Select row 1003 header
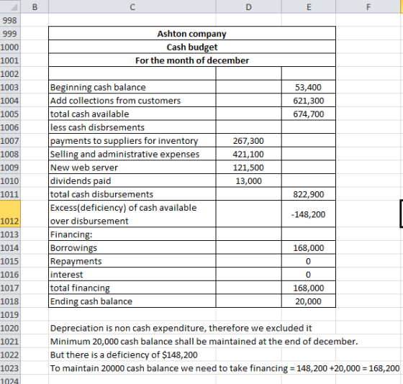The width and height of the screenshot is (403, 384). 10,87
